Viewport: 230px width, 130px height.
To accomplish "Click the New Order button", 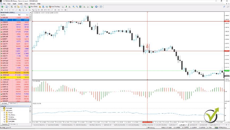I will click(x=33, y=7).
